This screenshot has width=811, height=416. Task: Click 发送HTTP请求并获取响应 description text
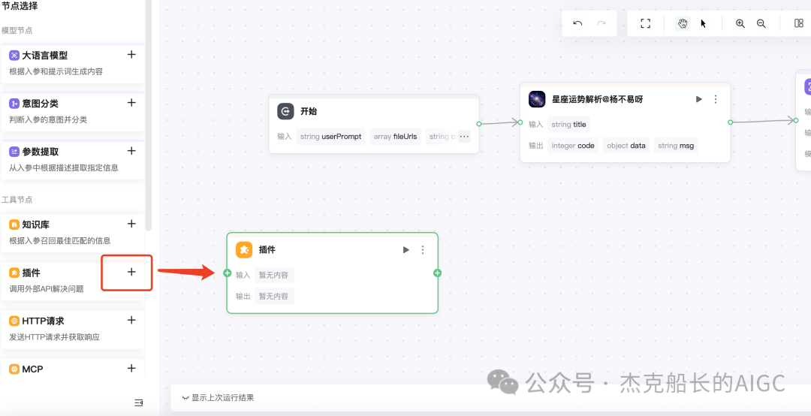tap(54, 337)
